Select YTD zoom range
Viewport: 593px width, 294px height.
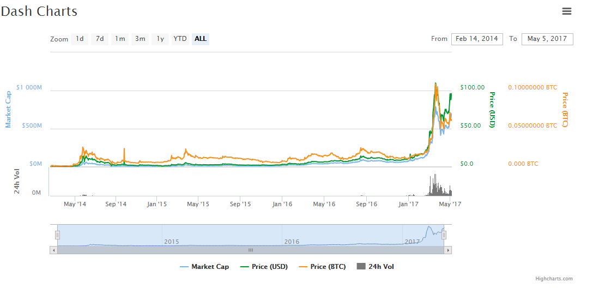[x=180, y=39]
